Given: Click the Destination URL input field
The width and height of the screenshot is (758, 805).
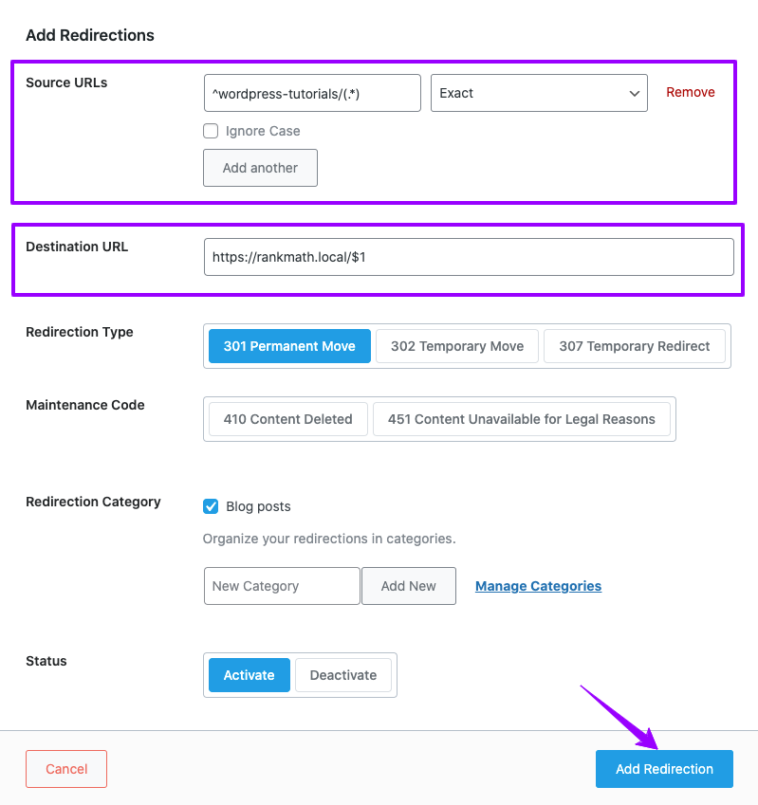Looking at the screenshot, I should [469, 257].
